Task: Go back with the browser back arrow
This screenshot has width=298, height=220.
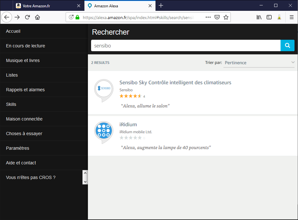Action: 7,17
